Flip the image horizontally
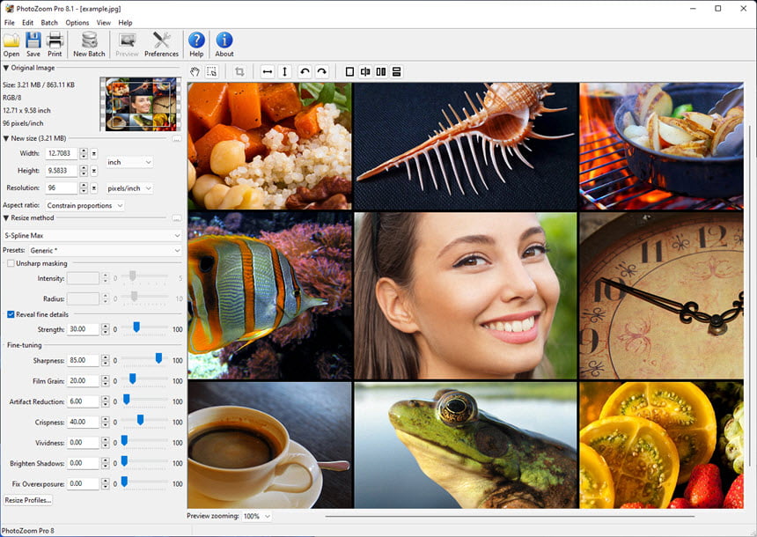This screenshot has height=537, width=757. click(x=268, y=72)
